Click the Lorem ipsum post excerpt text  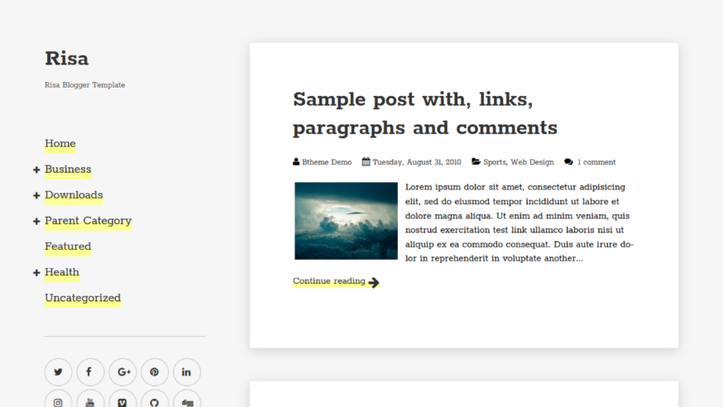520,223
